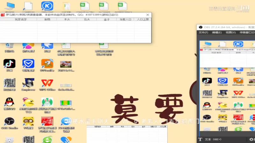This screenshot has height=143, width=255.
Task: Click the resource viewer title bar text
Action: [62, 15]
